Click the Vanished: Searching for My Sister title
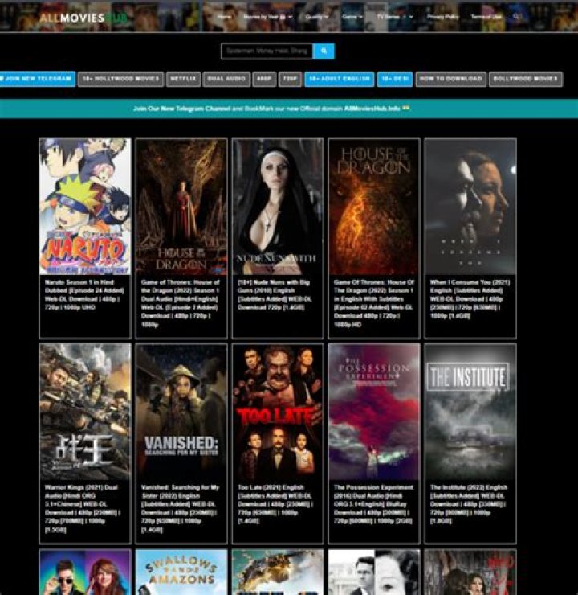 (x=181, y=487)
